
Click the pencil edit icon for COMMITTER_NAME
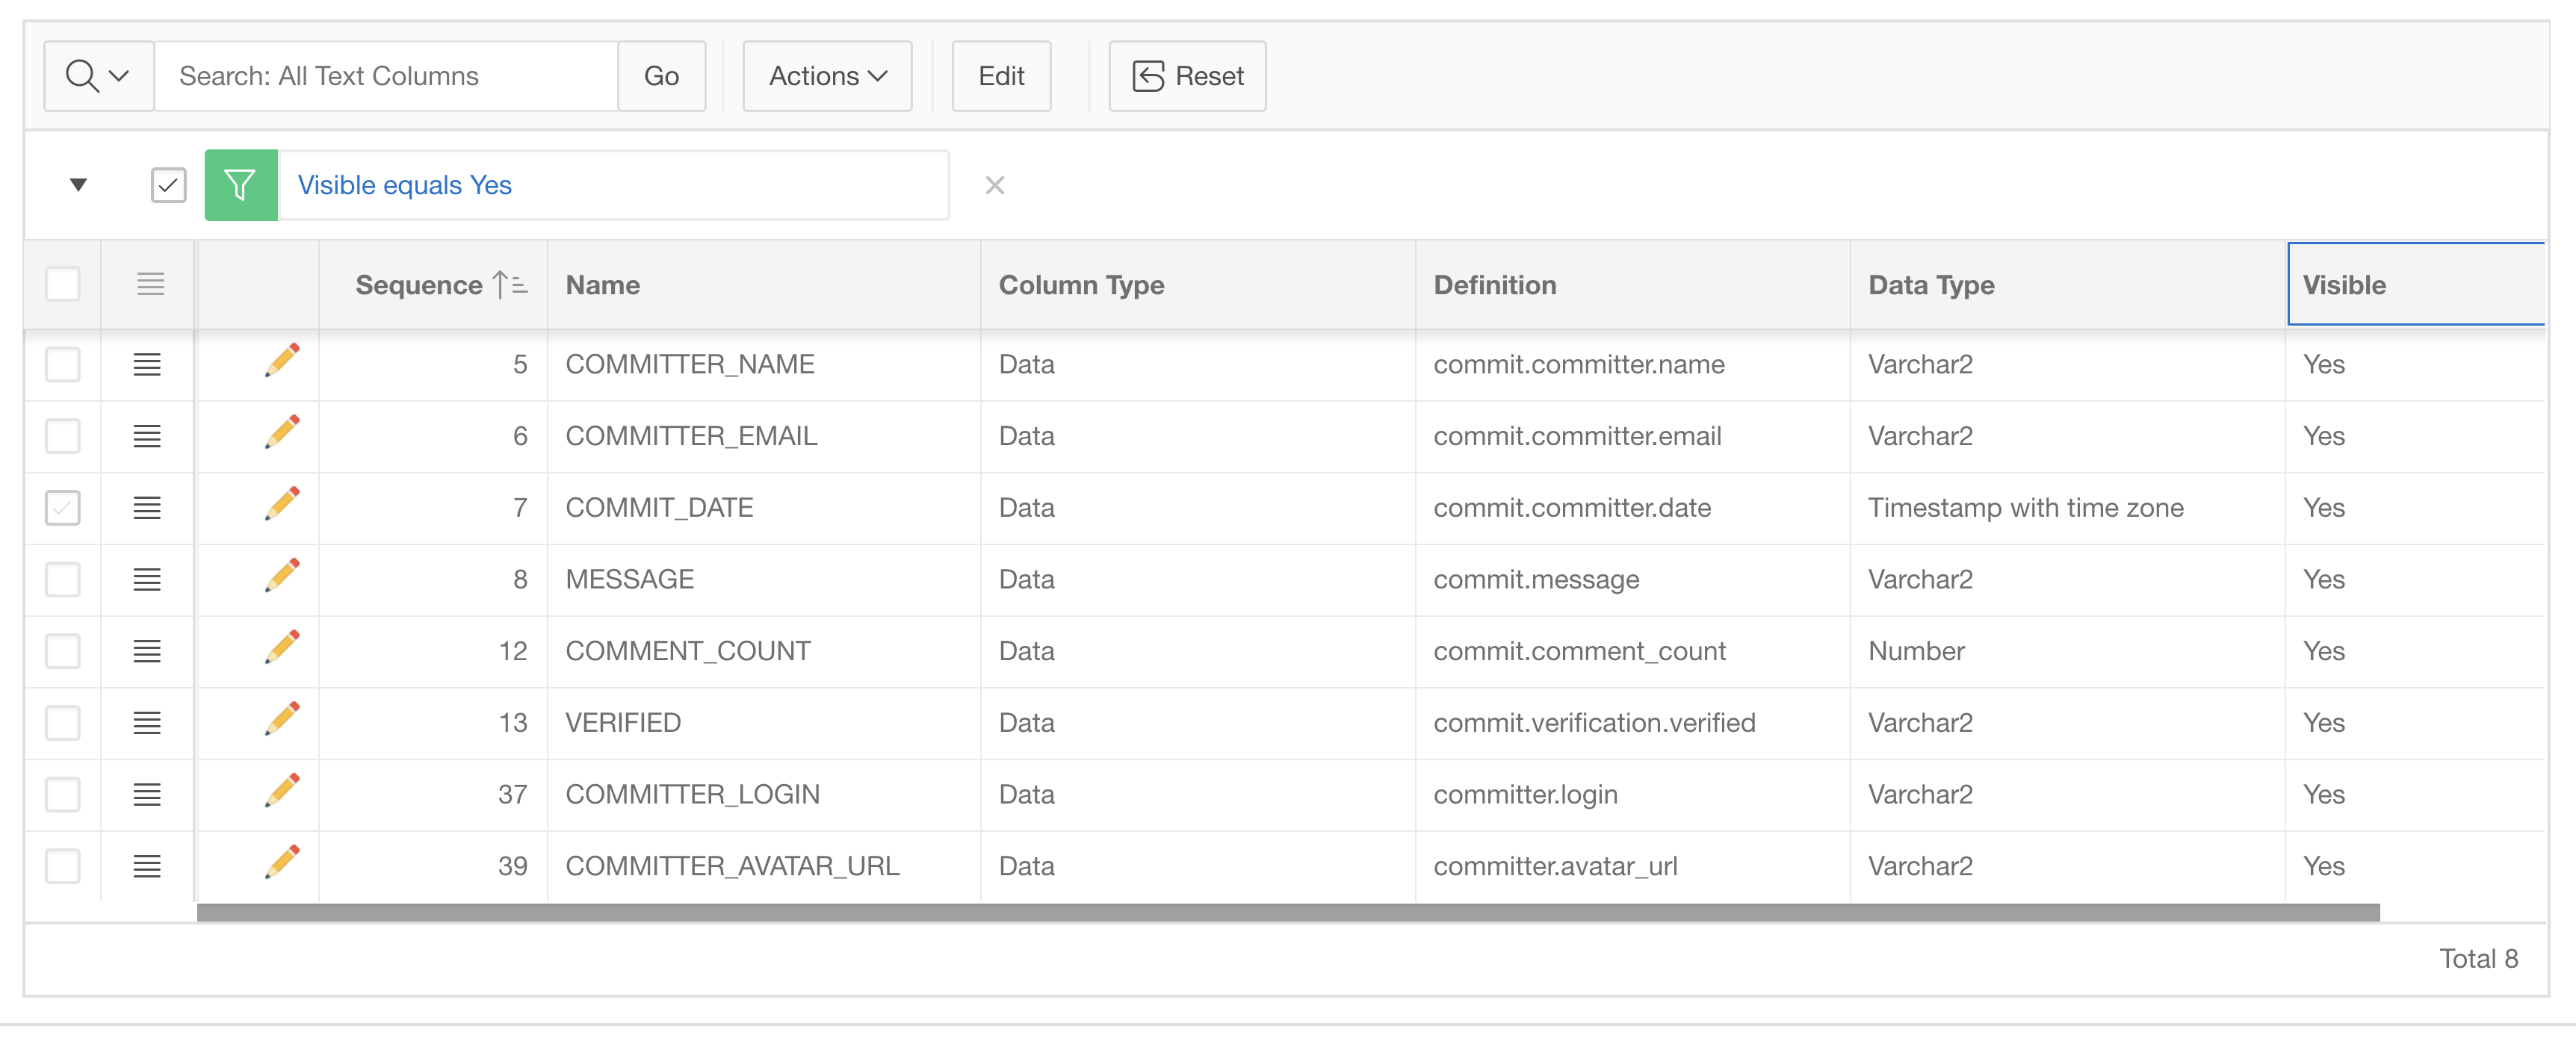282,361
